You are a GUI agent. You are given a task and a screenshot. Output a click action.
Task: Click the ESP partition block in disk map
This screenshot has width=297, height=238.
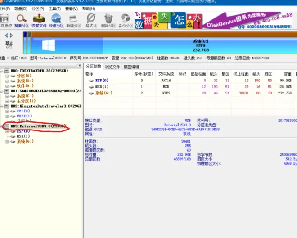25,43
